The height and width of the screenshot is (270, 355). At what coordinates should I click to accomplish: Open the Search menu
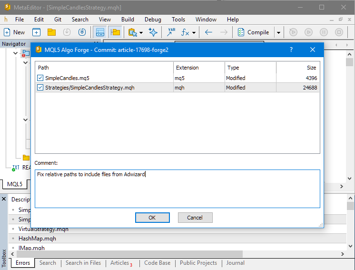80,20
